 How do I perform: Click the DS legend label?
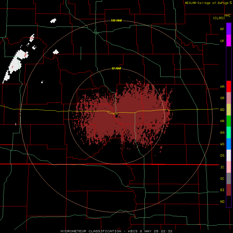click(222, 156)
